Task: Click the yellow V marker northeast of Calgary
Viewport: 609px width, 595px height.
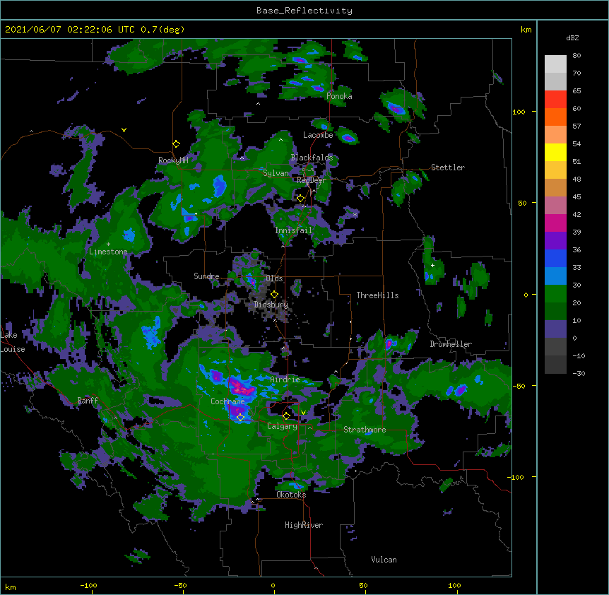Action: tap(303, 413)
